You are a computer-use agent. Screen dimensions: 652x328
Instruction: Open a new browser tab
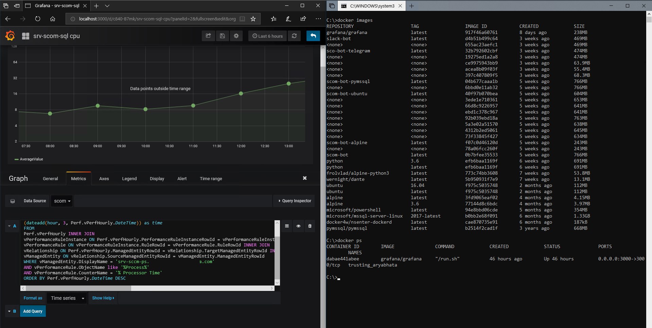(x=96, y=6)
